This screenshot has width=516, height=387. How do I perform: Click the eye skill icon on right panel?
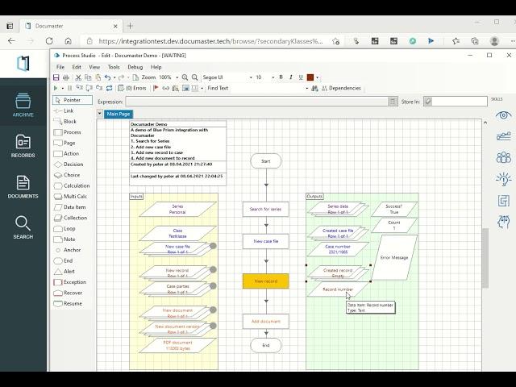pyautogui.click(x=503, y=115)
